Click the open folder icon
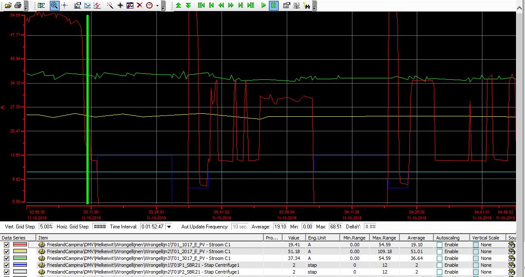 [x=8, y=6]
